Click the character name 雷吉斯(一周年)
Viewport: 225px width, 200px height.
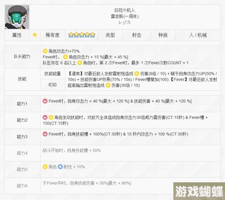click(x=125, y=16)
